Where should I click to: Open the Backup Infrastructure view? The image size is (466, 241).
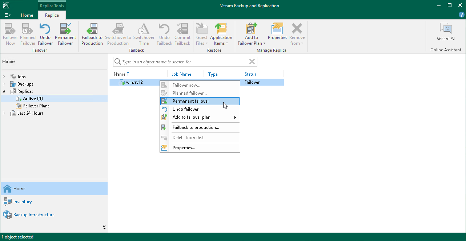tap(54, 215)
